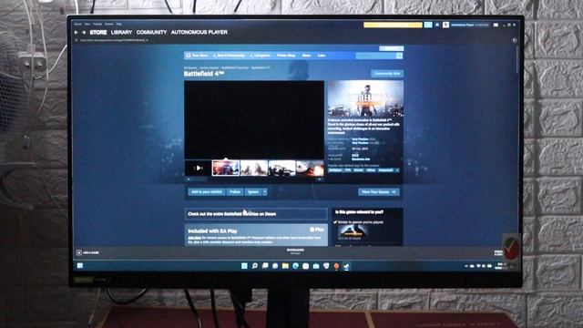The height and width of the screenshot is (328, 583).
Task: Go back with the left arrow
Action: 77,33
